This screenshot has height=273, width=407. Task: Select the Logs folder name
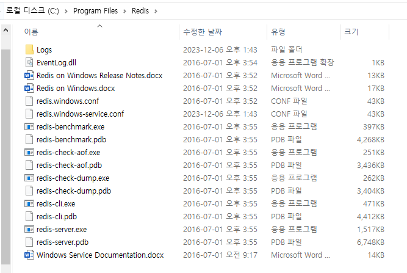(44, 49)
